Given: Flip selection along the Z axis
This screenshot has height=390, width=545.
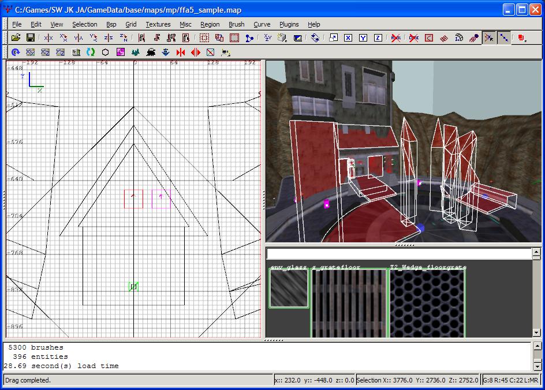Looking at the screenshot, I should pyautogui.click(x=109, y=38).
